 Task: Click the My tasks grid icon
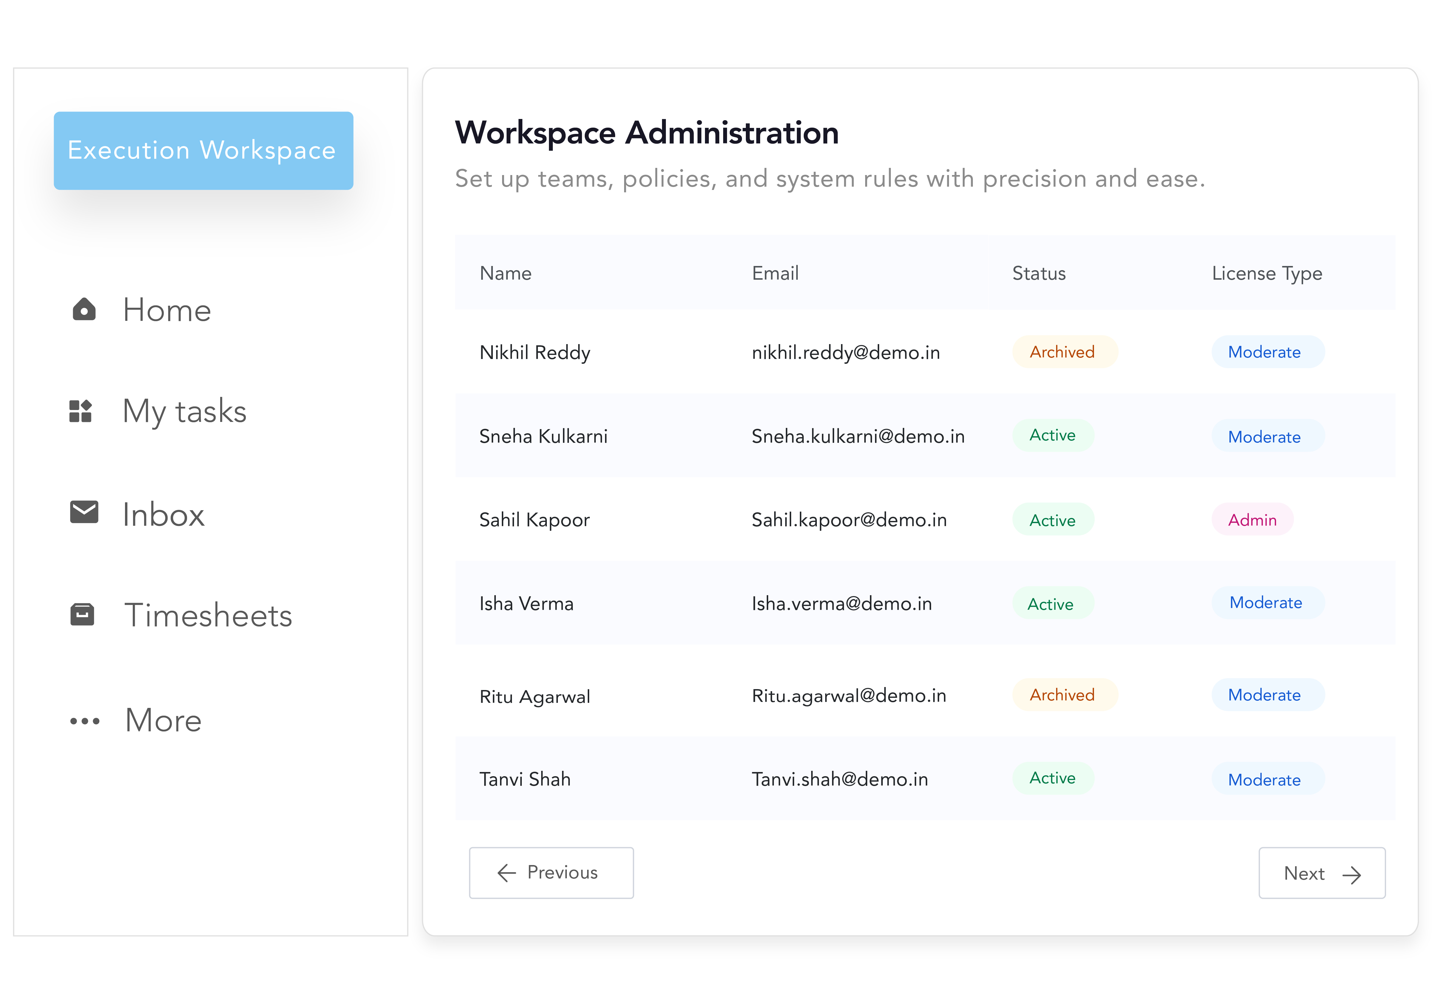81,411
